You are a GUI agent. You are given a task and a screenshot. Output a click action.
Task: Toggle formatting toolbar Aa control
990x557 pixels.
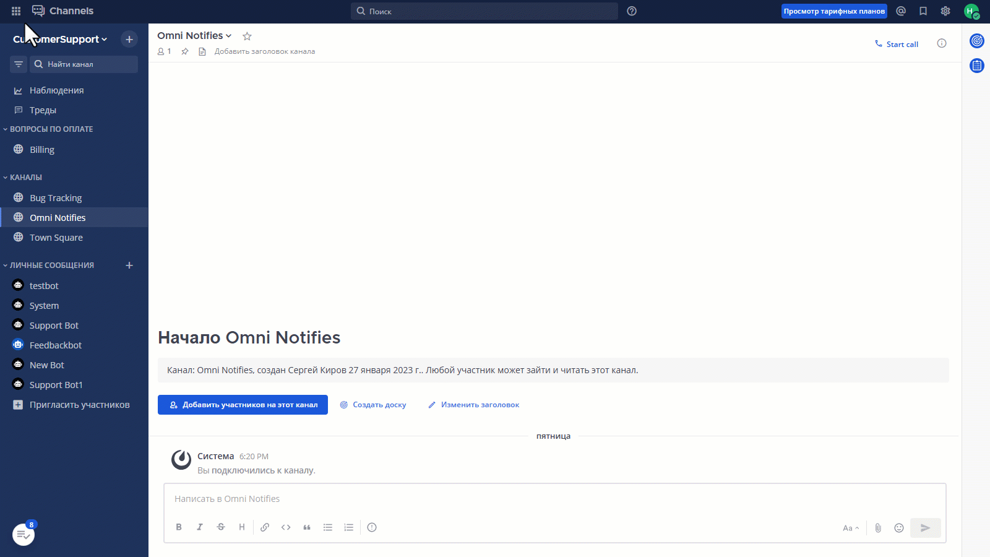tap(851, 528)
